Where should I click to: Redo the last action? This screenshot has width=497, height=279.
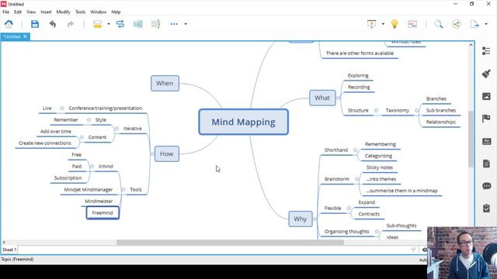pos(71,24)
